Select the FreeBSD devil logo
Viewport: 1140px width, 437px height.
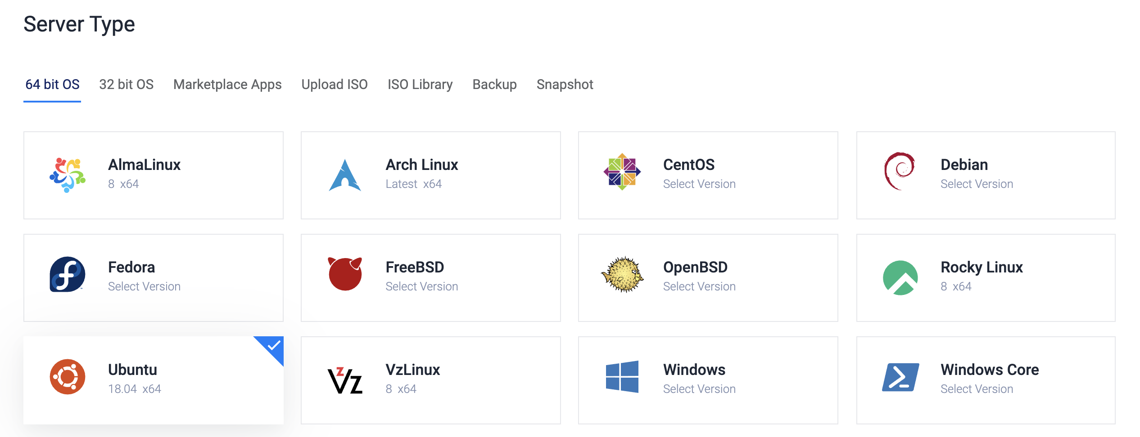345,274
